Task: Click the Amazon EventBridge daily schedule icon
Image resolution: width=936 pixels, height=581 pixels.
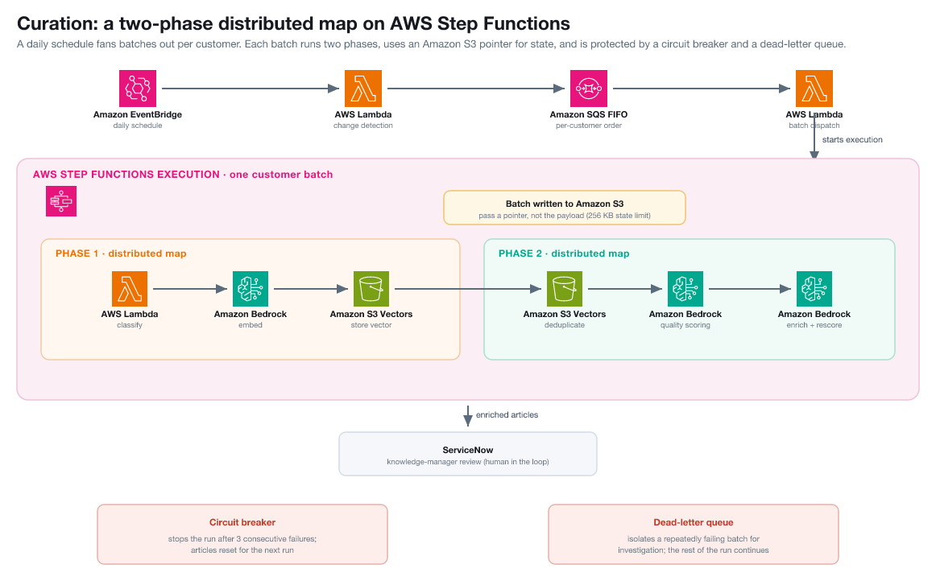Action: pyautogui.click(x=137, y=89)
